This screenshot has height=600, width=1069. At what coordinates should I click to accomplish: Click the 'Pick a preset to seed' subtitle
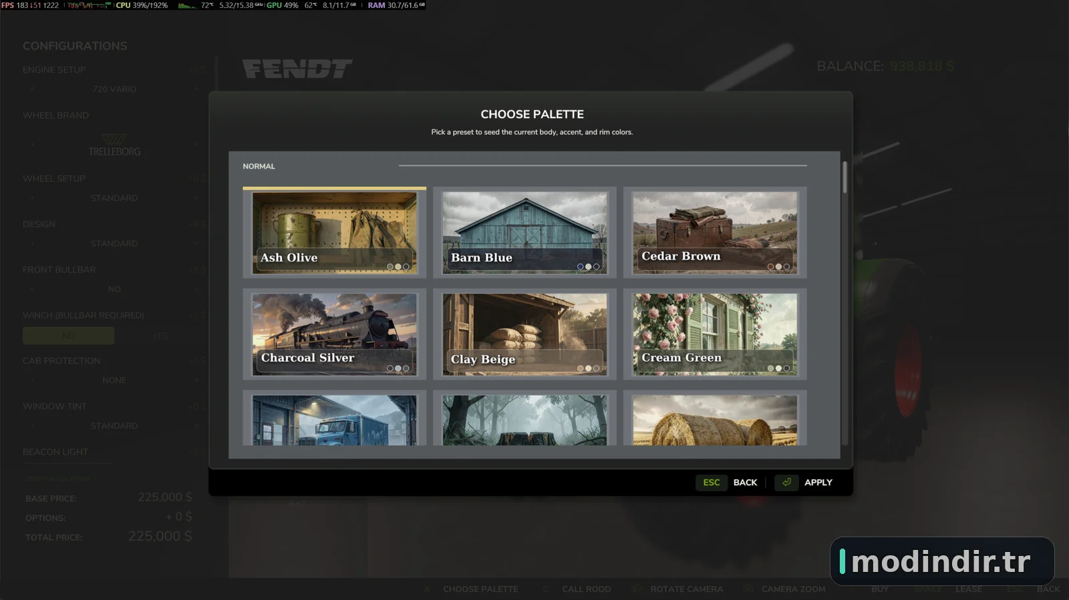(532, 132)
